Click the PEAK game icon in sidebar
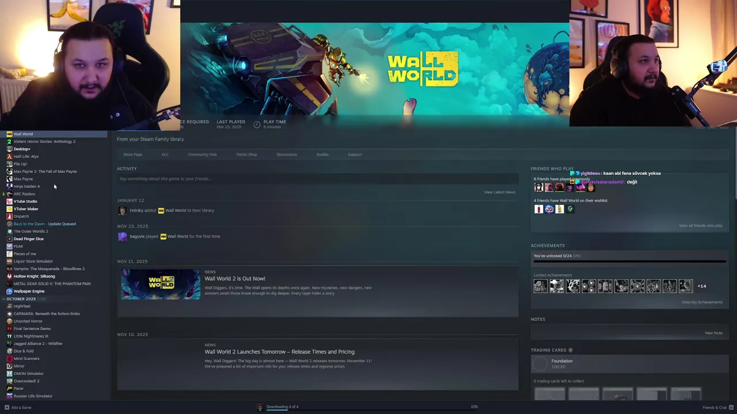 point(9,246)
